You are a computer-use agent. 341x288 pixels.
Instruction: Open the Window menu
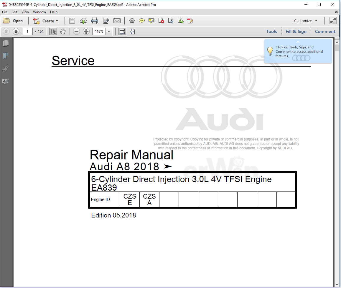[x=39, y=12]
